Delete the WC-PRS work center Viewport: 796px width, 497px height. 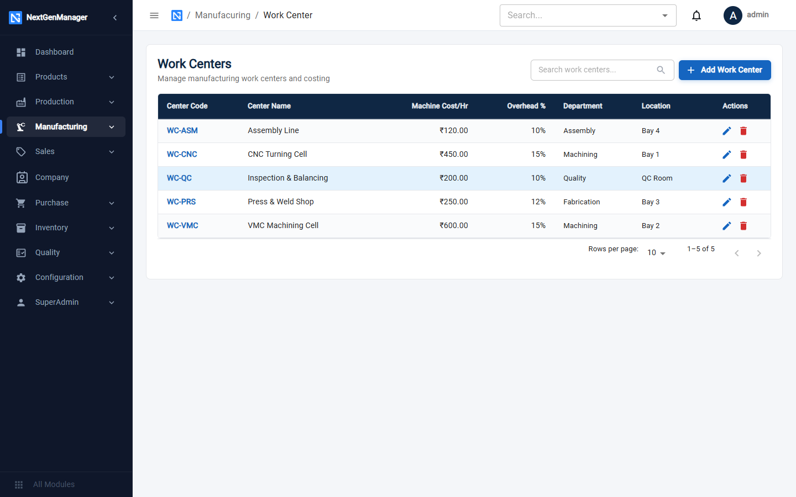(743, 202)
